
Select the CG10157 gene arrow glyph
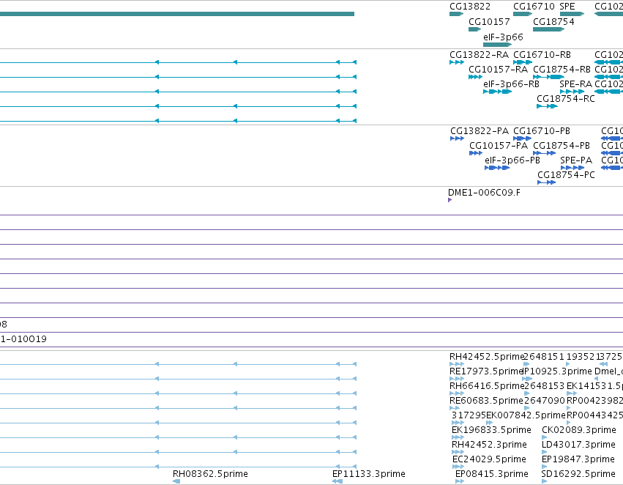475,29
